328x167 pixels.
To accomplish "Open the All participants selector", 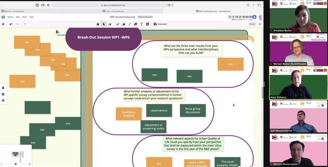I will (x=145, y=17).
